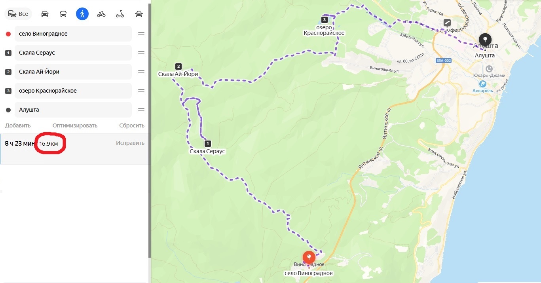Grab the reorder handle beside село Виноградное
This screenshot has height=283, width=541.
pos(141,34)
